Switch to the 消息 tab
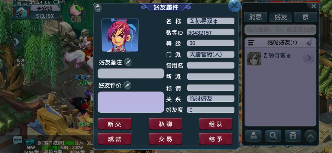332x153 pixels. pyautogui.click(x=255, y=17)
